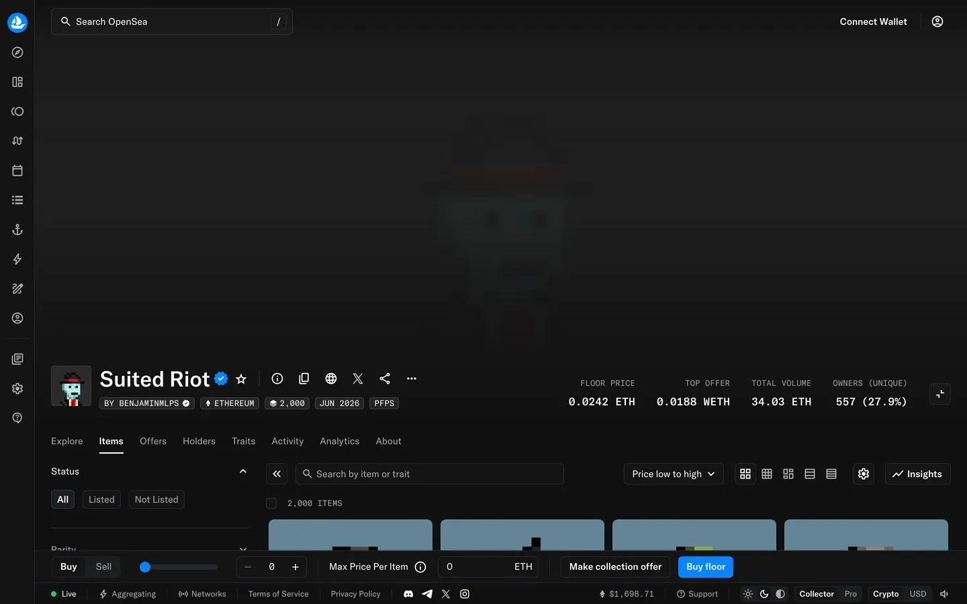Go to the OpenSea home logo
The image size is (967, 604).
pos(17,22)
